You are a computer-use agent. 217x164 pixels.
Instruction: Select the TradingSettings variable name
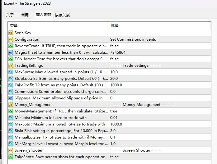[x=29, y=66]
